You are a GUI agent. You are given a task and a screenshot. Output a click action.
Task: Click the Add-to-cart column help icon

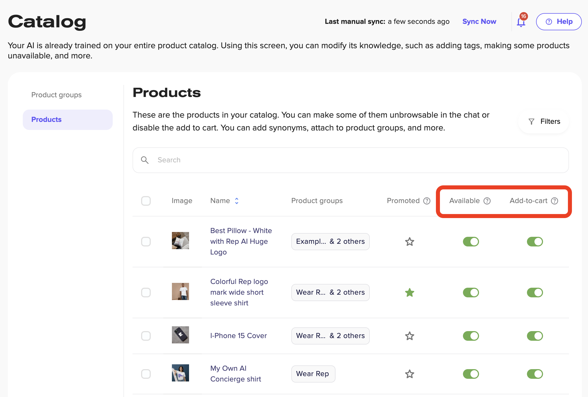(x=555, y=201)
